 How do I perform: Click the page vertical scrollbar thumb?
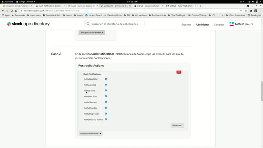(x=262, y=91)
